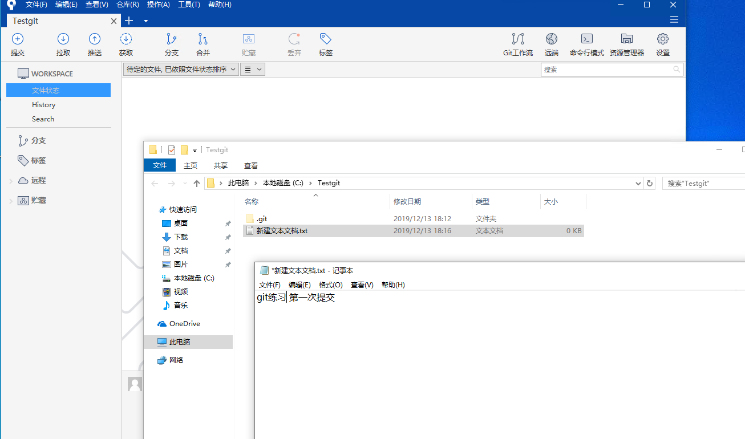Click Explorer quick access properties checkmark icon
The image size is (745, 439).
click(171, 150)
